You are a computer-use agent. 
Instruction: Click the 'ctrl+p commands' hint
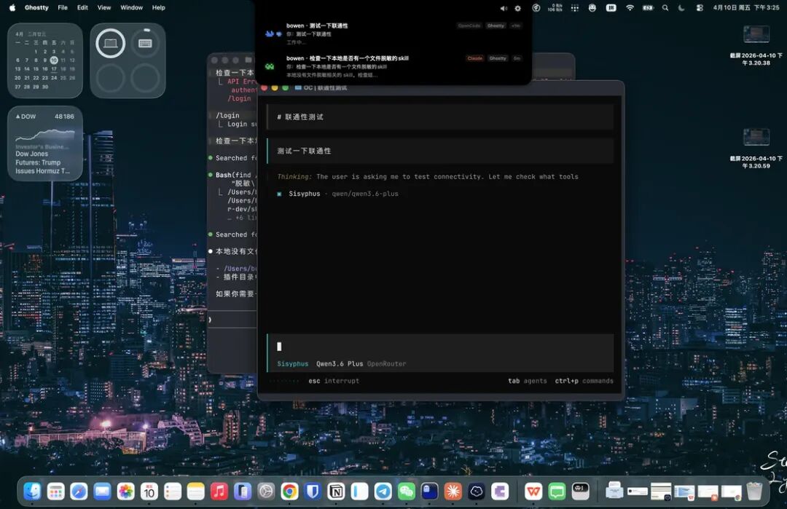[584, 381]
